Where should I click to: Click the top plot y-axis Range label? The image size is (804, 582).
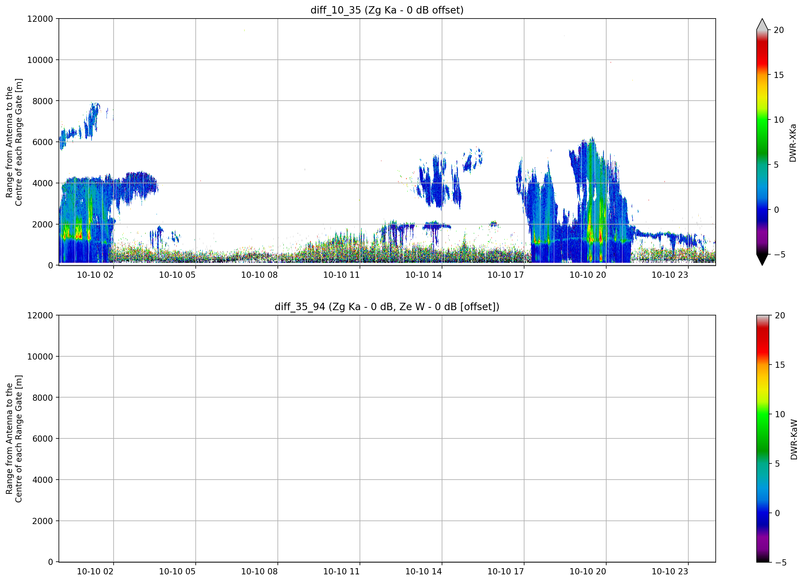(x=14, y=142)
